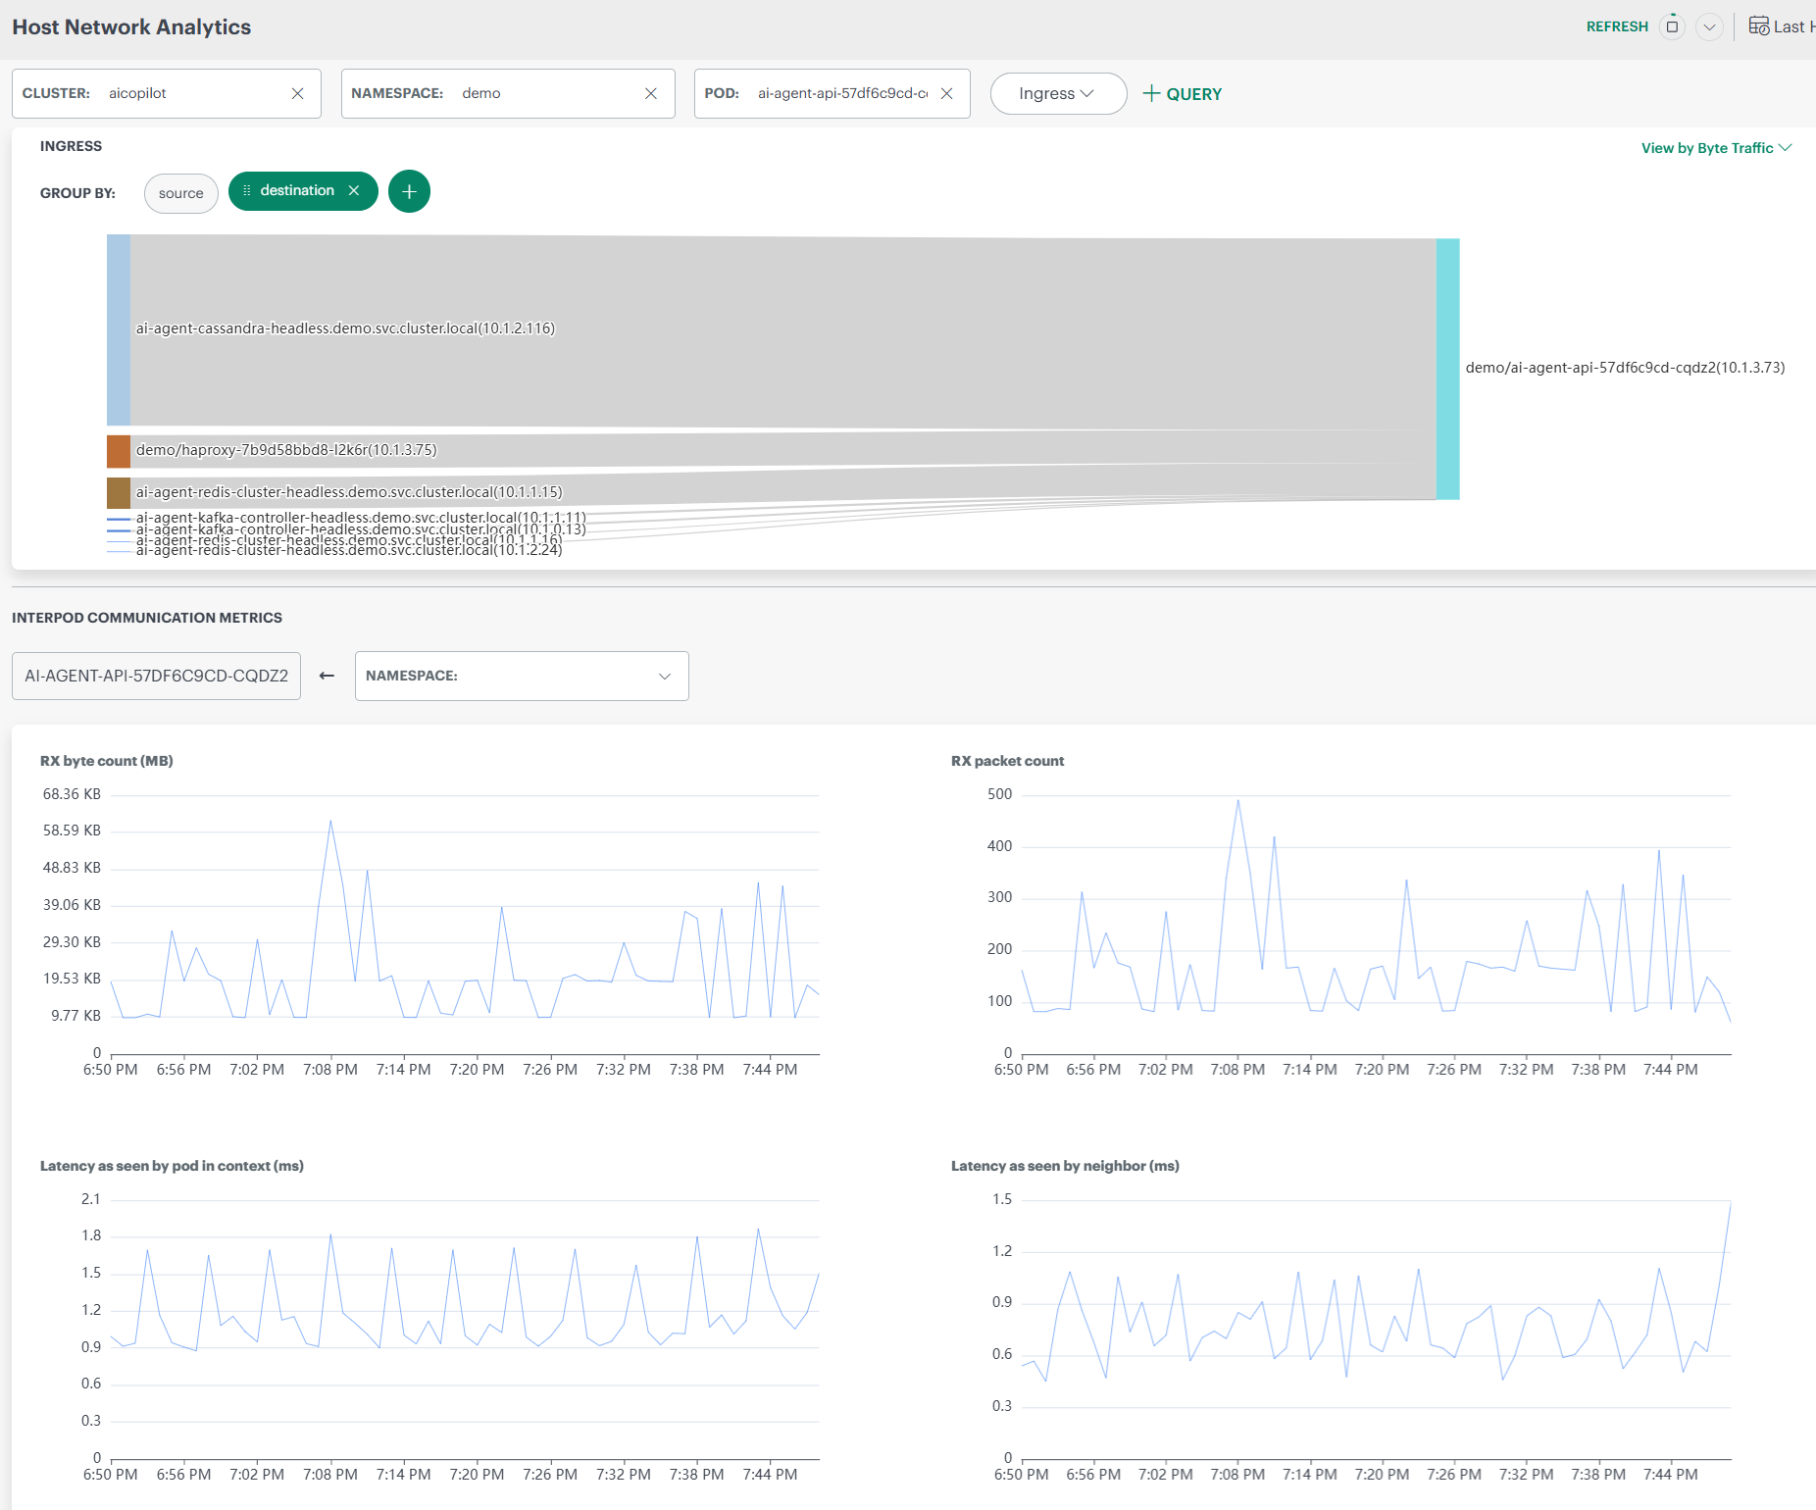Clear the NAMESPACE demo filter
The height and width of the screenshot is (1510, 1816).
[651, 93]
